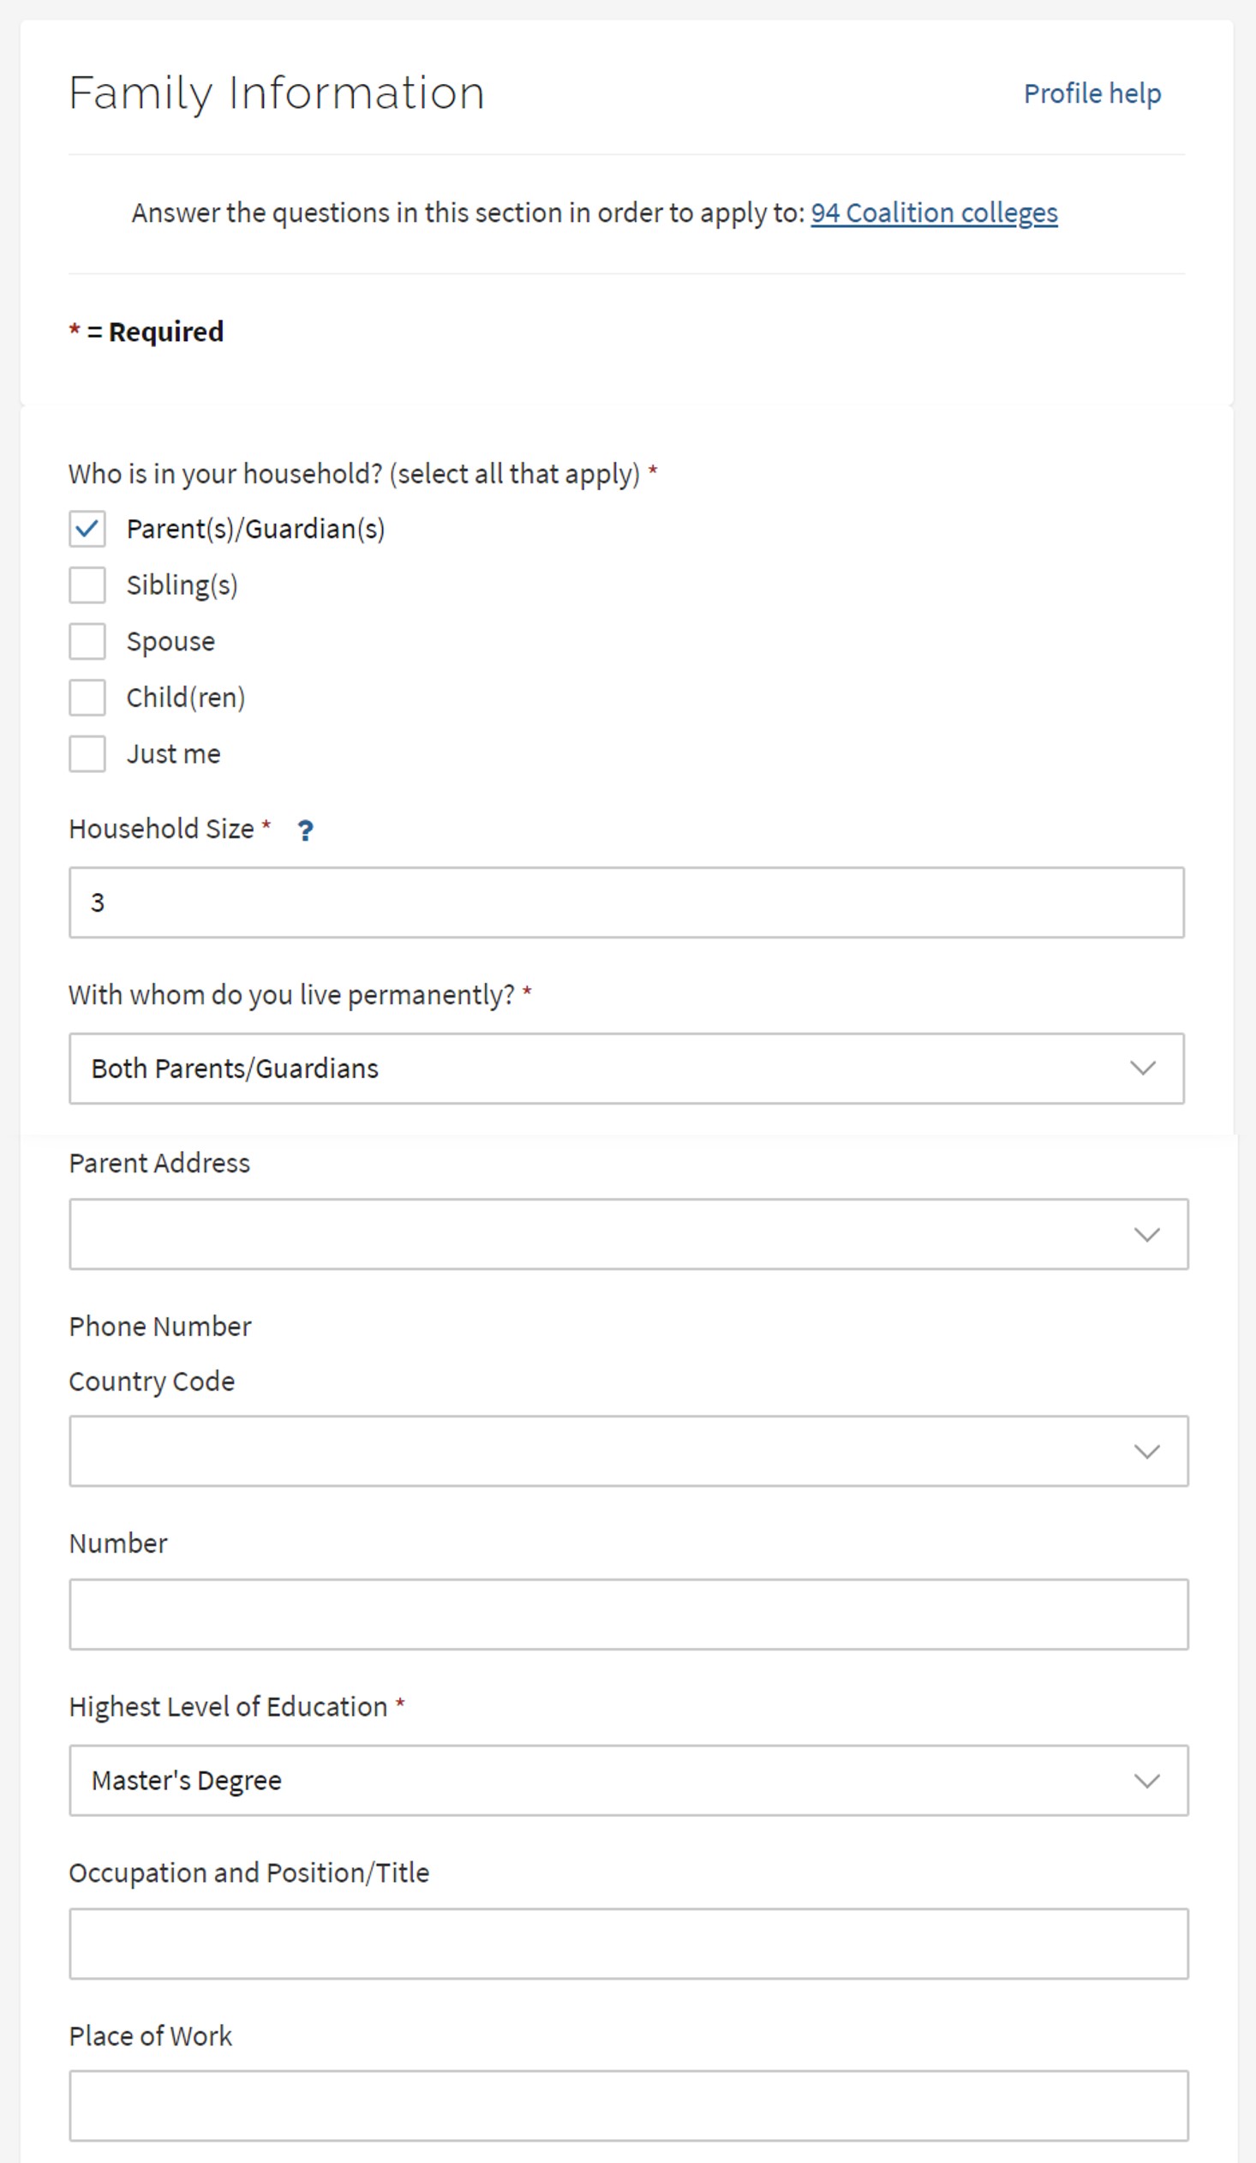This screenshot has width=1256, height=2163.
Task: Uncheck the Parent(s)/Guardian(s) checkbox
Action: coord(87,529)
